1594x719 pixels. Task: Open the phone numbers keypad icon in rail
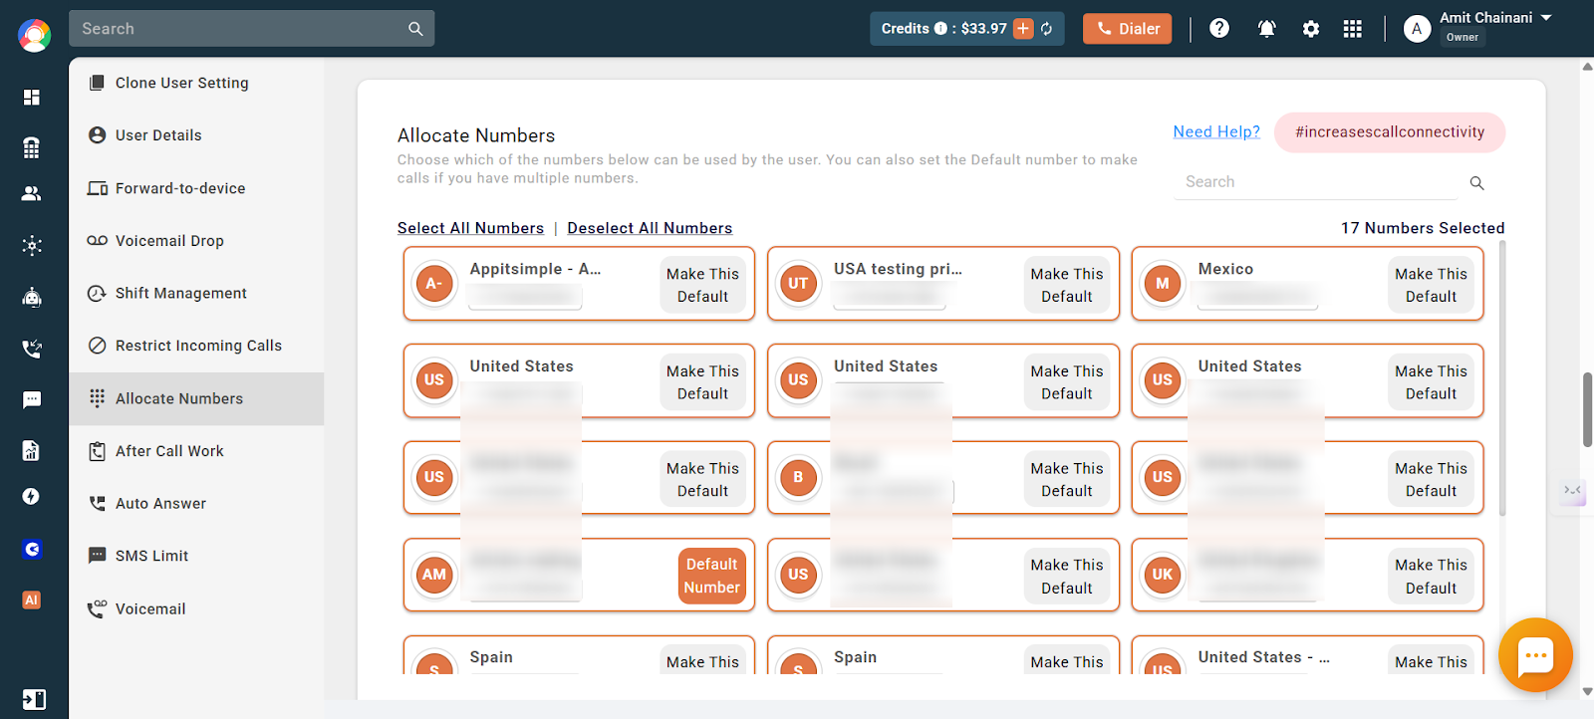tap(32, 147)
